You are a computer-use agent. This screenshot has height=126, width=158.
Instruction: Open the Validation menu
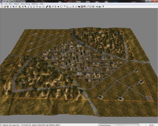[35, 4]
